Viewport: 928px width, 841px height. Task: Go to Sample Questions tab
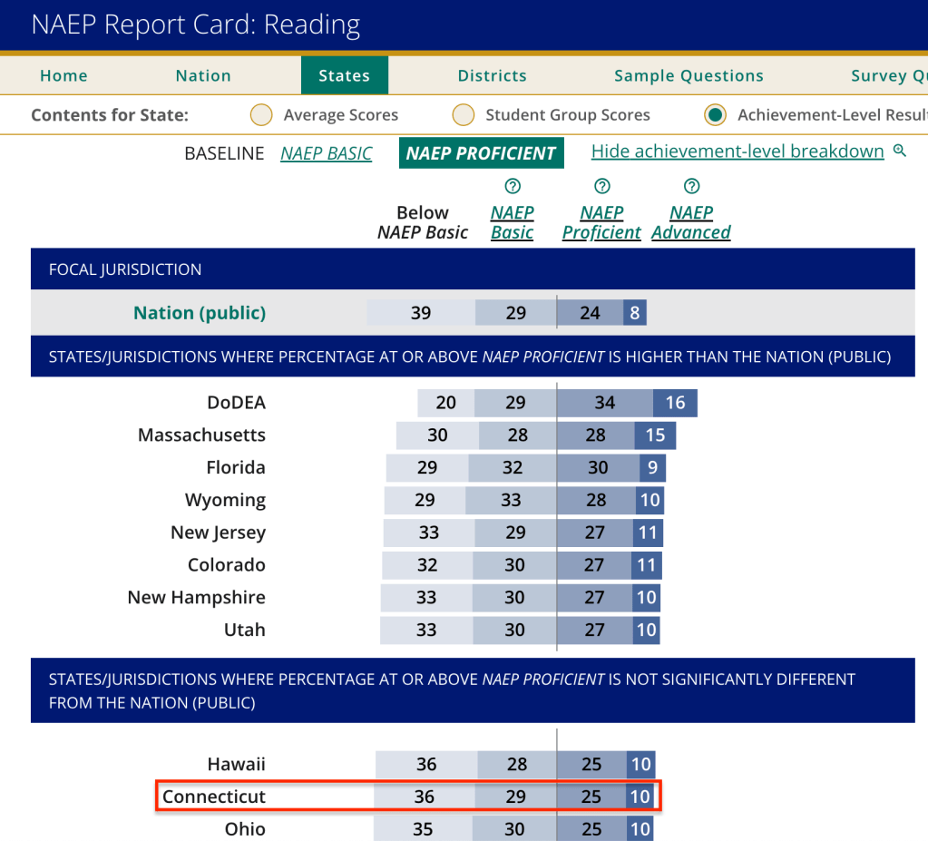[689, 75]
